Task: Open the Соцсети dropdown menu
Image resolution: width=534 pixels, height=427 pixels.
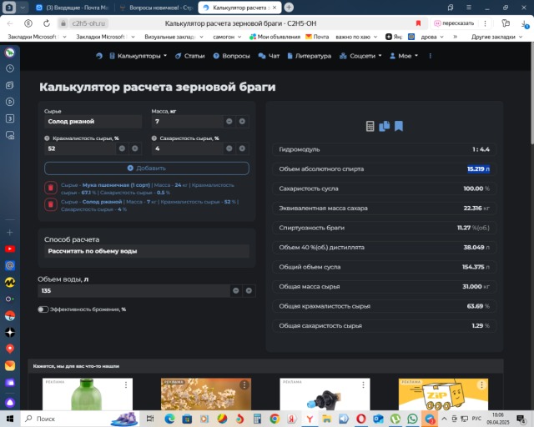Action: point(360,56)
